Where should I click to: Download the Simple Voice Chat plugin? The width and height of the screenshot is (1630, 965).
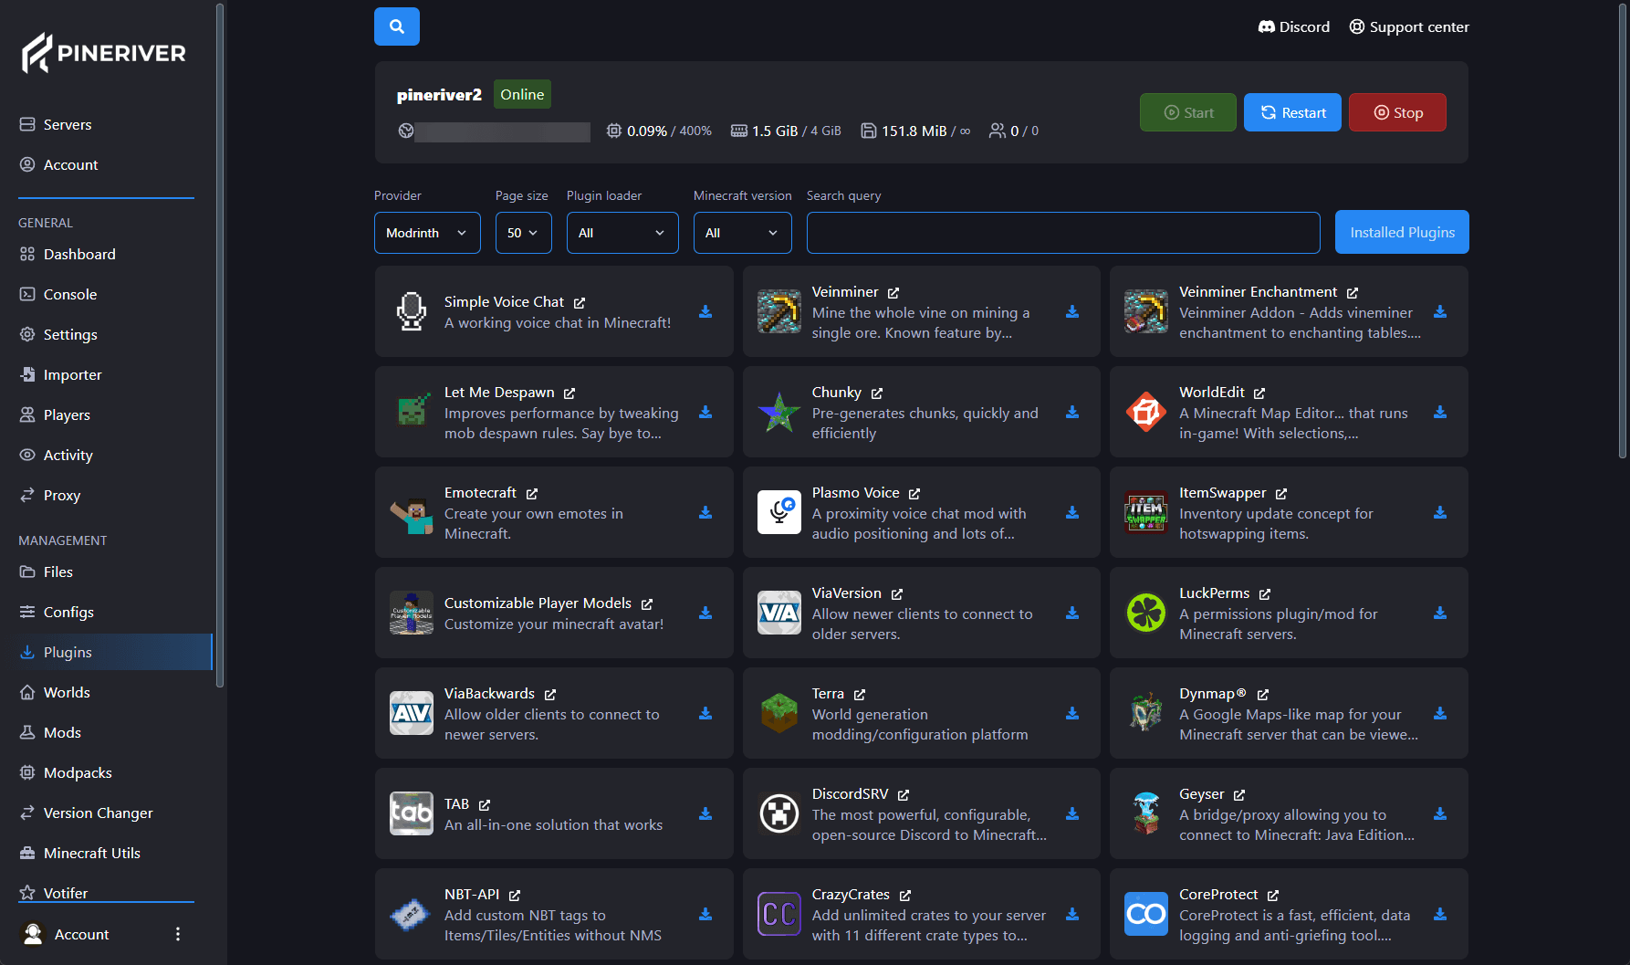pyautogui.click(x=705, y=312)
